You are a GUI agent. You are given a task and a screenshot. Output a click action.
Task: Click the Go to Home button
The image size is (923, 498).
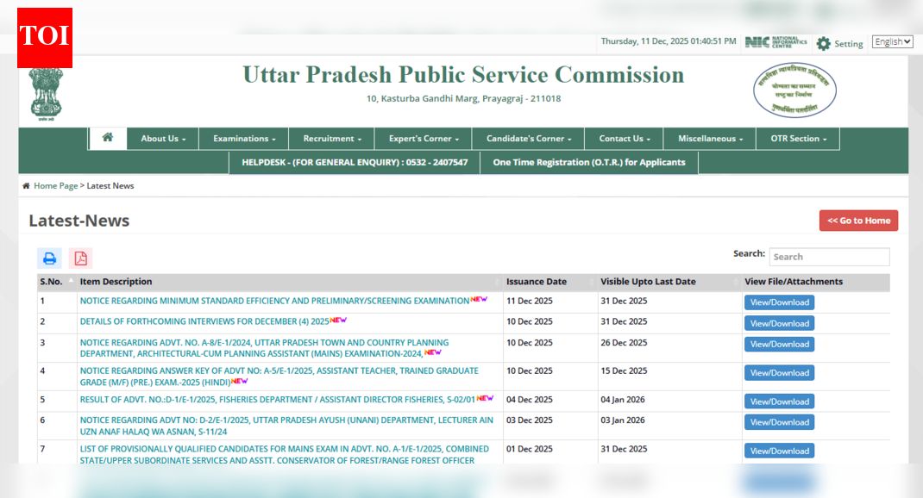coord(858,221)
